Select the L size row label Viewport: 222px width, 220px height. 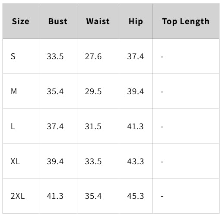[13, 127]
